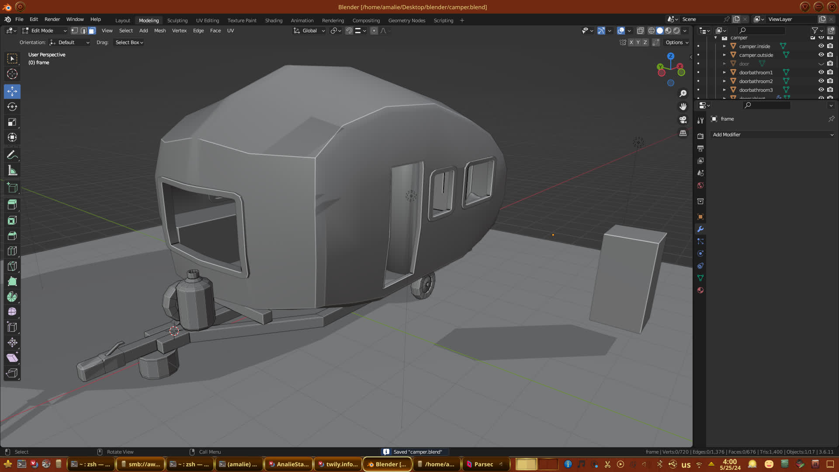The height and width of the screenshot is (472, 839).
Task: Pick the Knife tool
Action: click(x=12, y=266)
